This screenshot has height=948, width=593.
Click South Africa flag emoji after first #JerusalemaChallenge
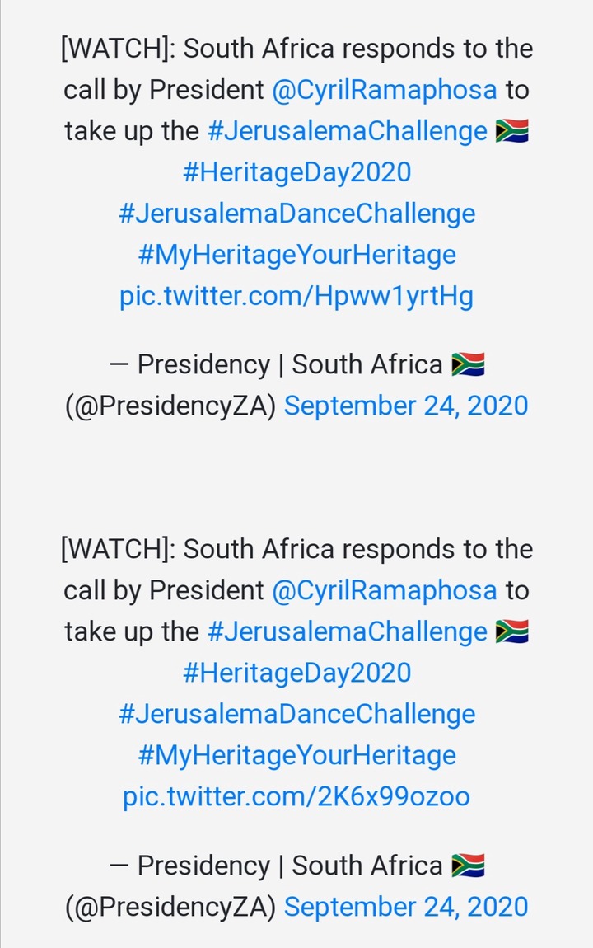click(512, 131)
